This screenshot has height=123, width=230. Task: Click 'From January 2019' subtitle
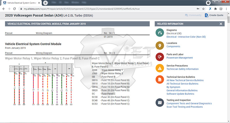coord(15,48)
